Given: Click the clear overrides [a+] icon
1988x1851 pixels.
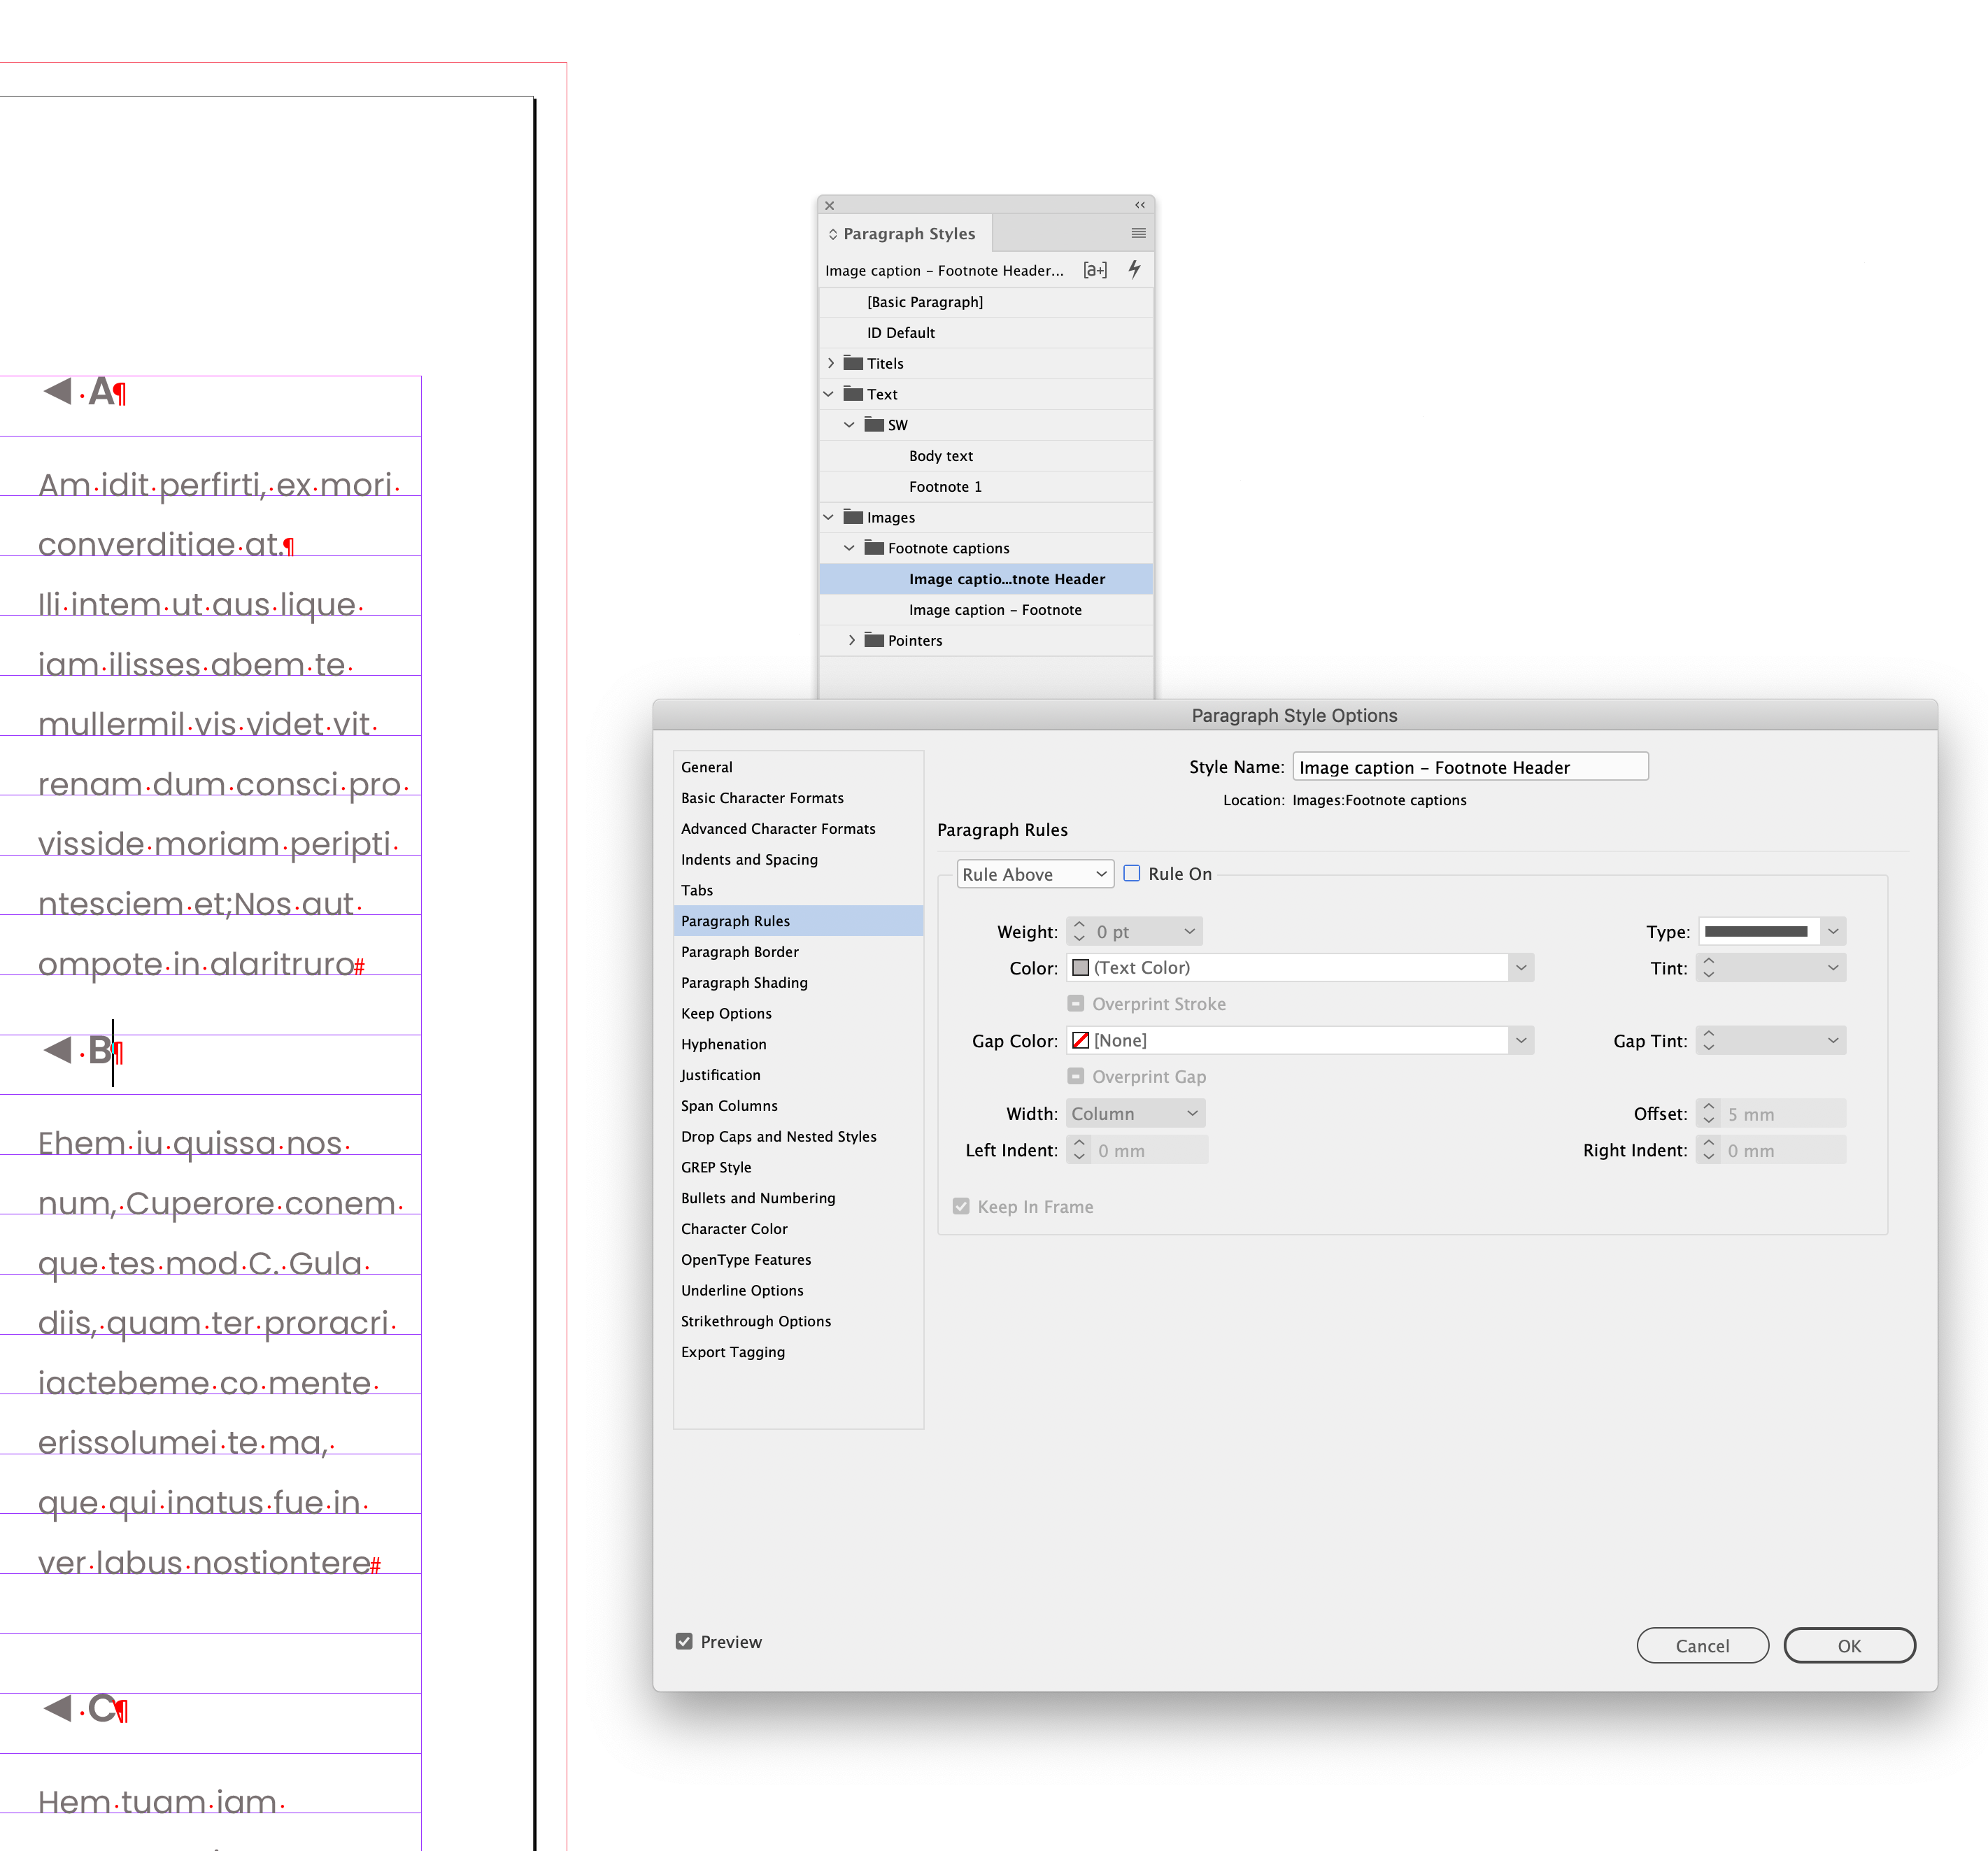Looking at the screenshot, I should (1095, 270).
